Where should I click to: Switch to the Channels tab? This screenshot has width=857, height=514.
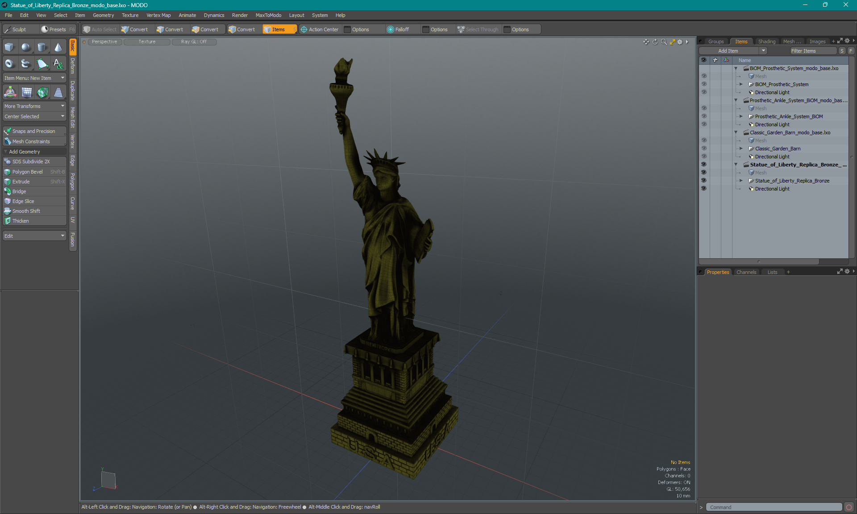[x=746, y=272]
